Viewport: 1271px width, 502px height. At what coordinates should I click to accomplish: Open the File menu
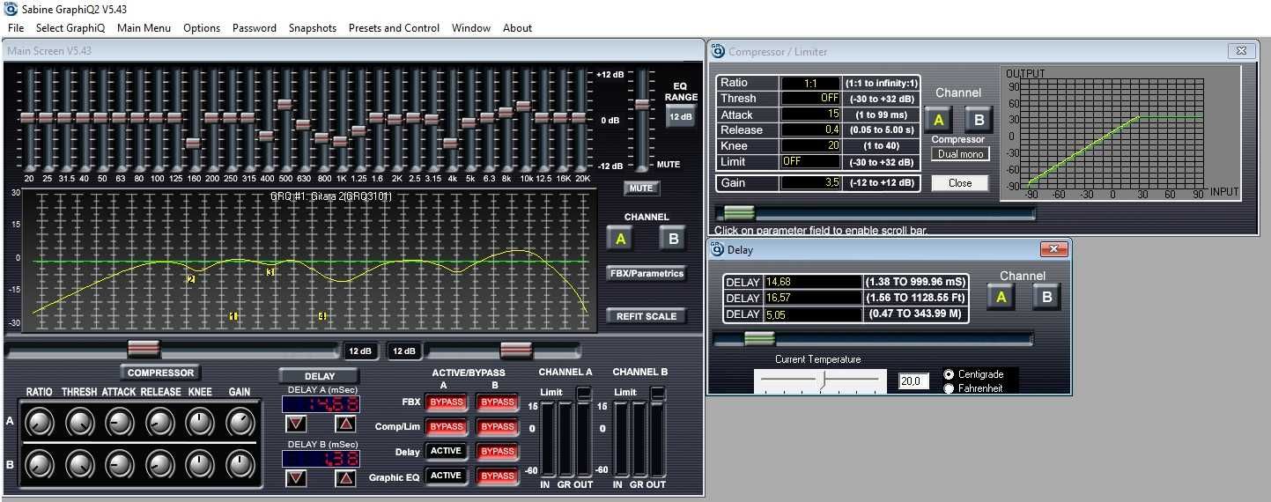16,28
